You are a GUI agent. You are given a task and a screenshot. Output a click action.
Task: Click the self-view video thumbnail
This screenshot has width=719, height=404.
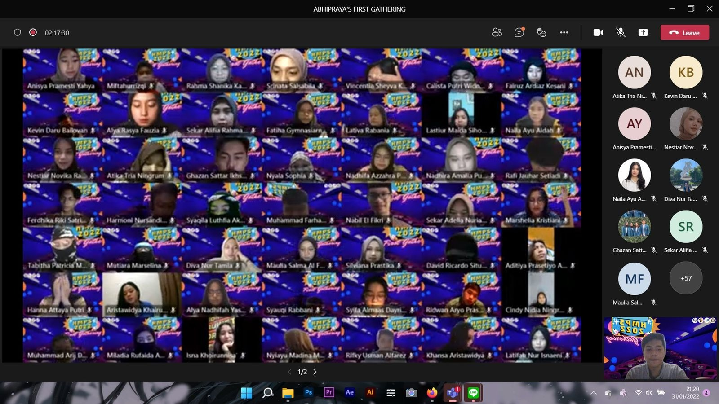660,348
